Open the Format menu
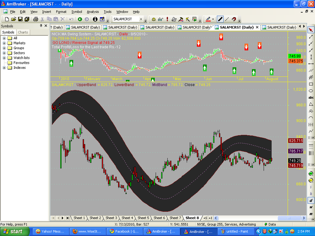The image size is (315, 236). [x=61, y=12]
